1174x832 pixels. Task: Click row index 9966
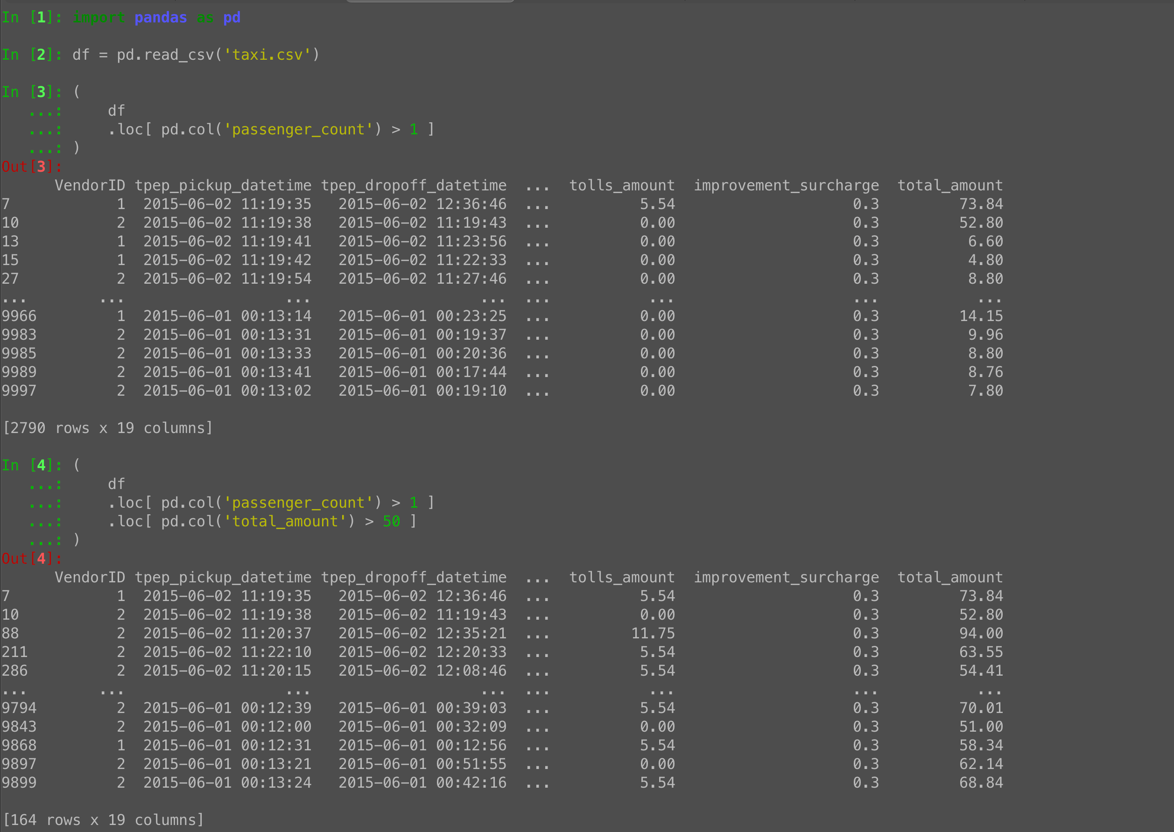[19, 316]
